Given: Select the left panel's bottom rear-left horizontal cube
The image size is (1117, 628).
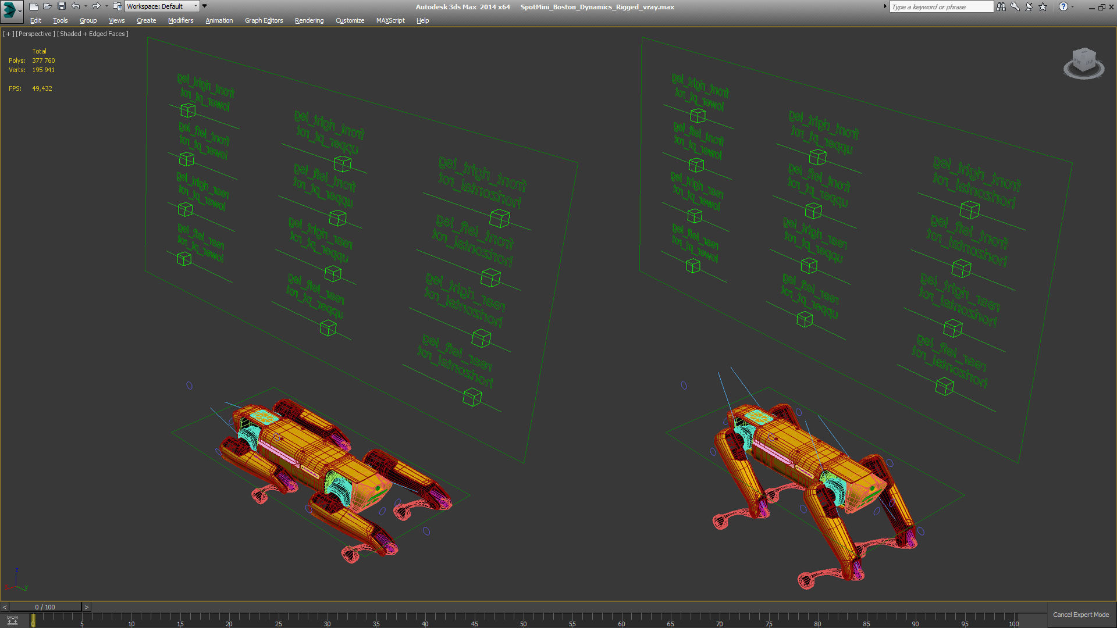Looking at the screenshot, I should coord(472,397).
